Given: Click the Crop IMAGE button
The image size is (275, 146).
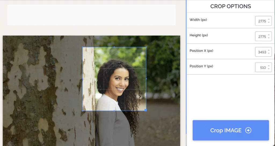Looking at the screenshot, I should pos(231,130).
